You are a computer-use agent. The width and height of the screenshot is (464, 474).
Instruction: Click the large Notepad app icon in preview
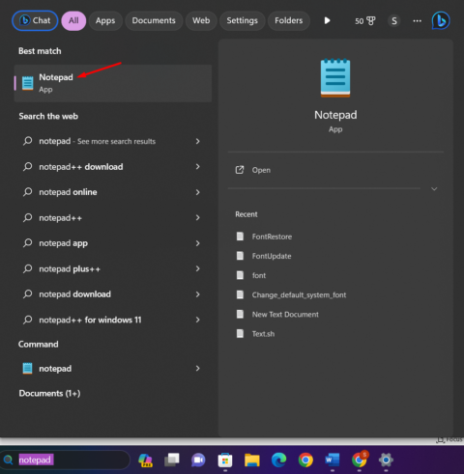click(335, 78)
